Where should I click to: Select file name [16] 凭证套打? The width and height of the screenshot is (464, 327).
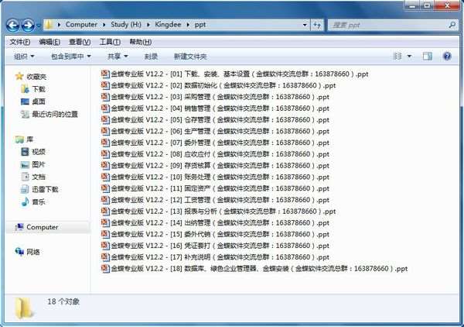[220, 246]
